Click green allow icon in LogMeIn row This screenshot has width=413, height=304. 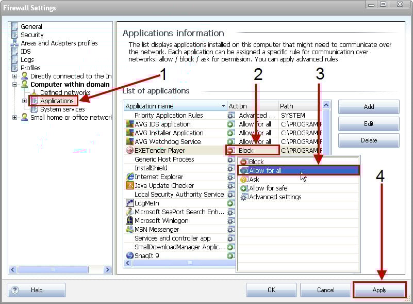coord(231,203)
